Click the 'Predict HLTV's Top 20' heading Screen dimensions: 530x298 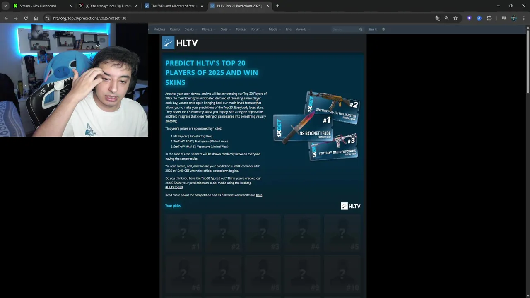coord(212,72)
